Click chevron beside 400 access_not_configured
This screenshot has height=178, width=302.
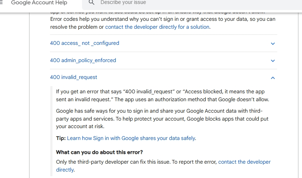[x=273, y=44]
